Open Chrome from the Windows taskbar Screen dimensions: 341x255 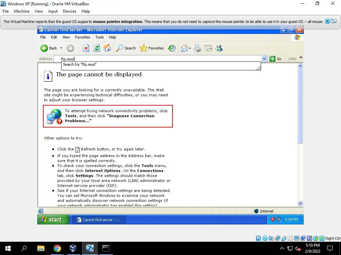(x=57, y=248)
